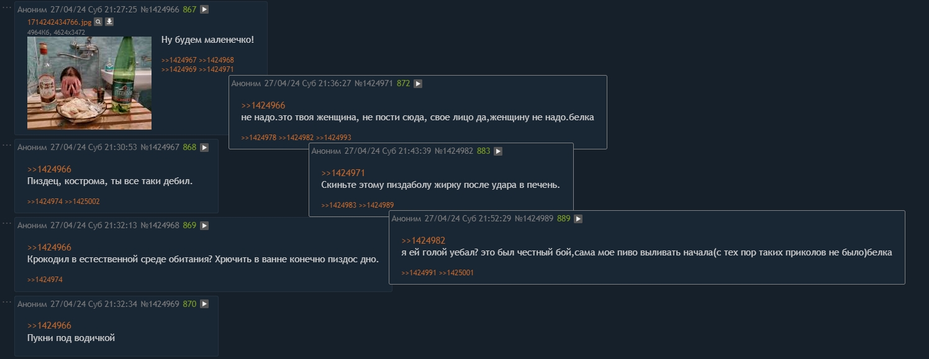This screenshot has height=359, width=929.
Task: Open the three-dots menu for post №1424968
Action: point(6,223)
